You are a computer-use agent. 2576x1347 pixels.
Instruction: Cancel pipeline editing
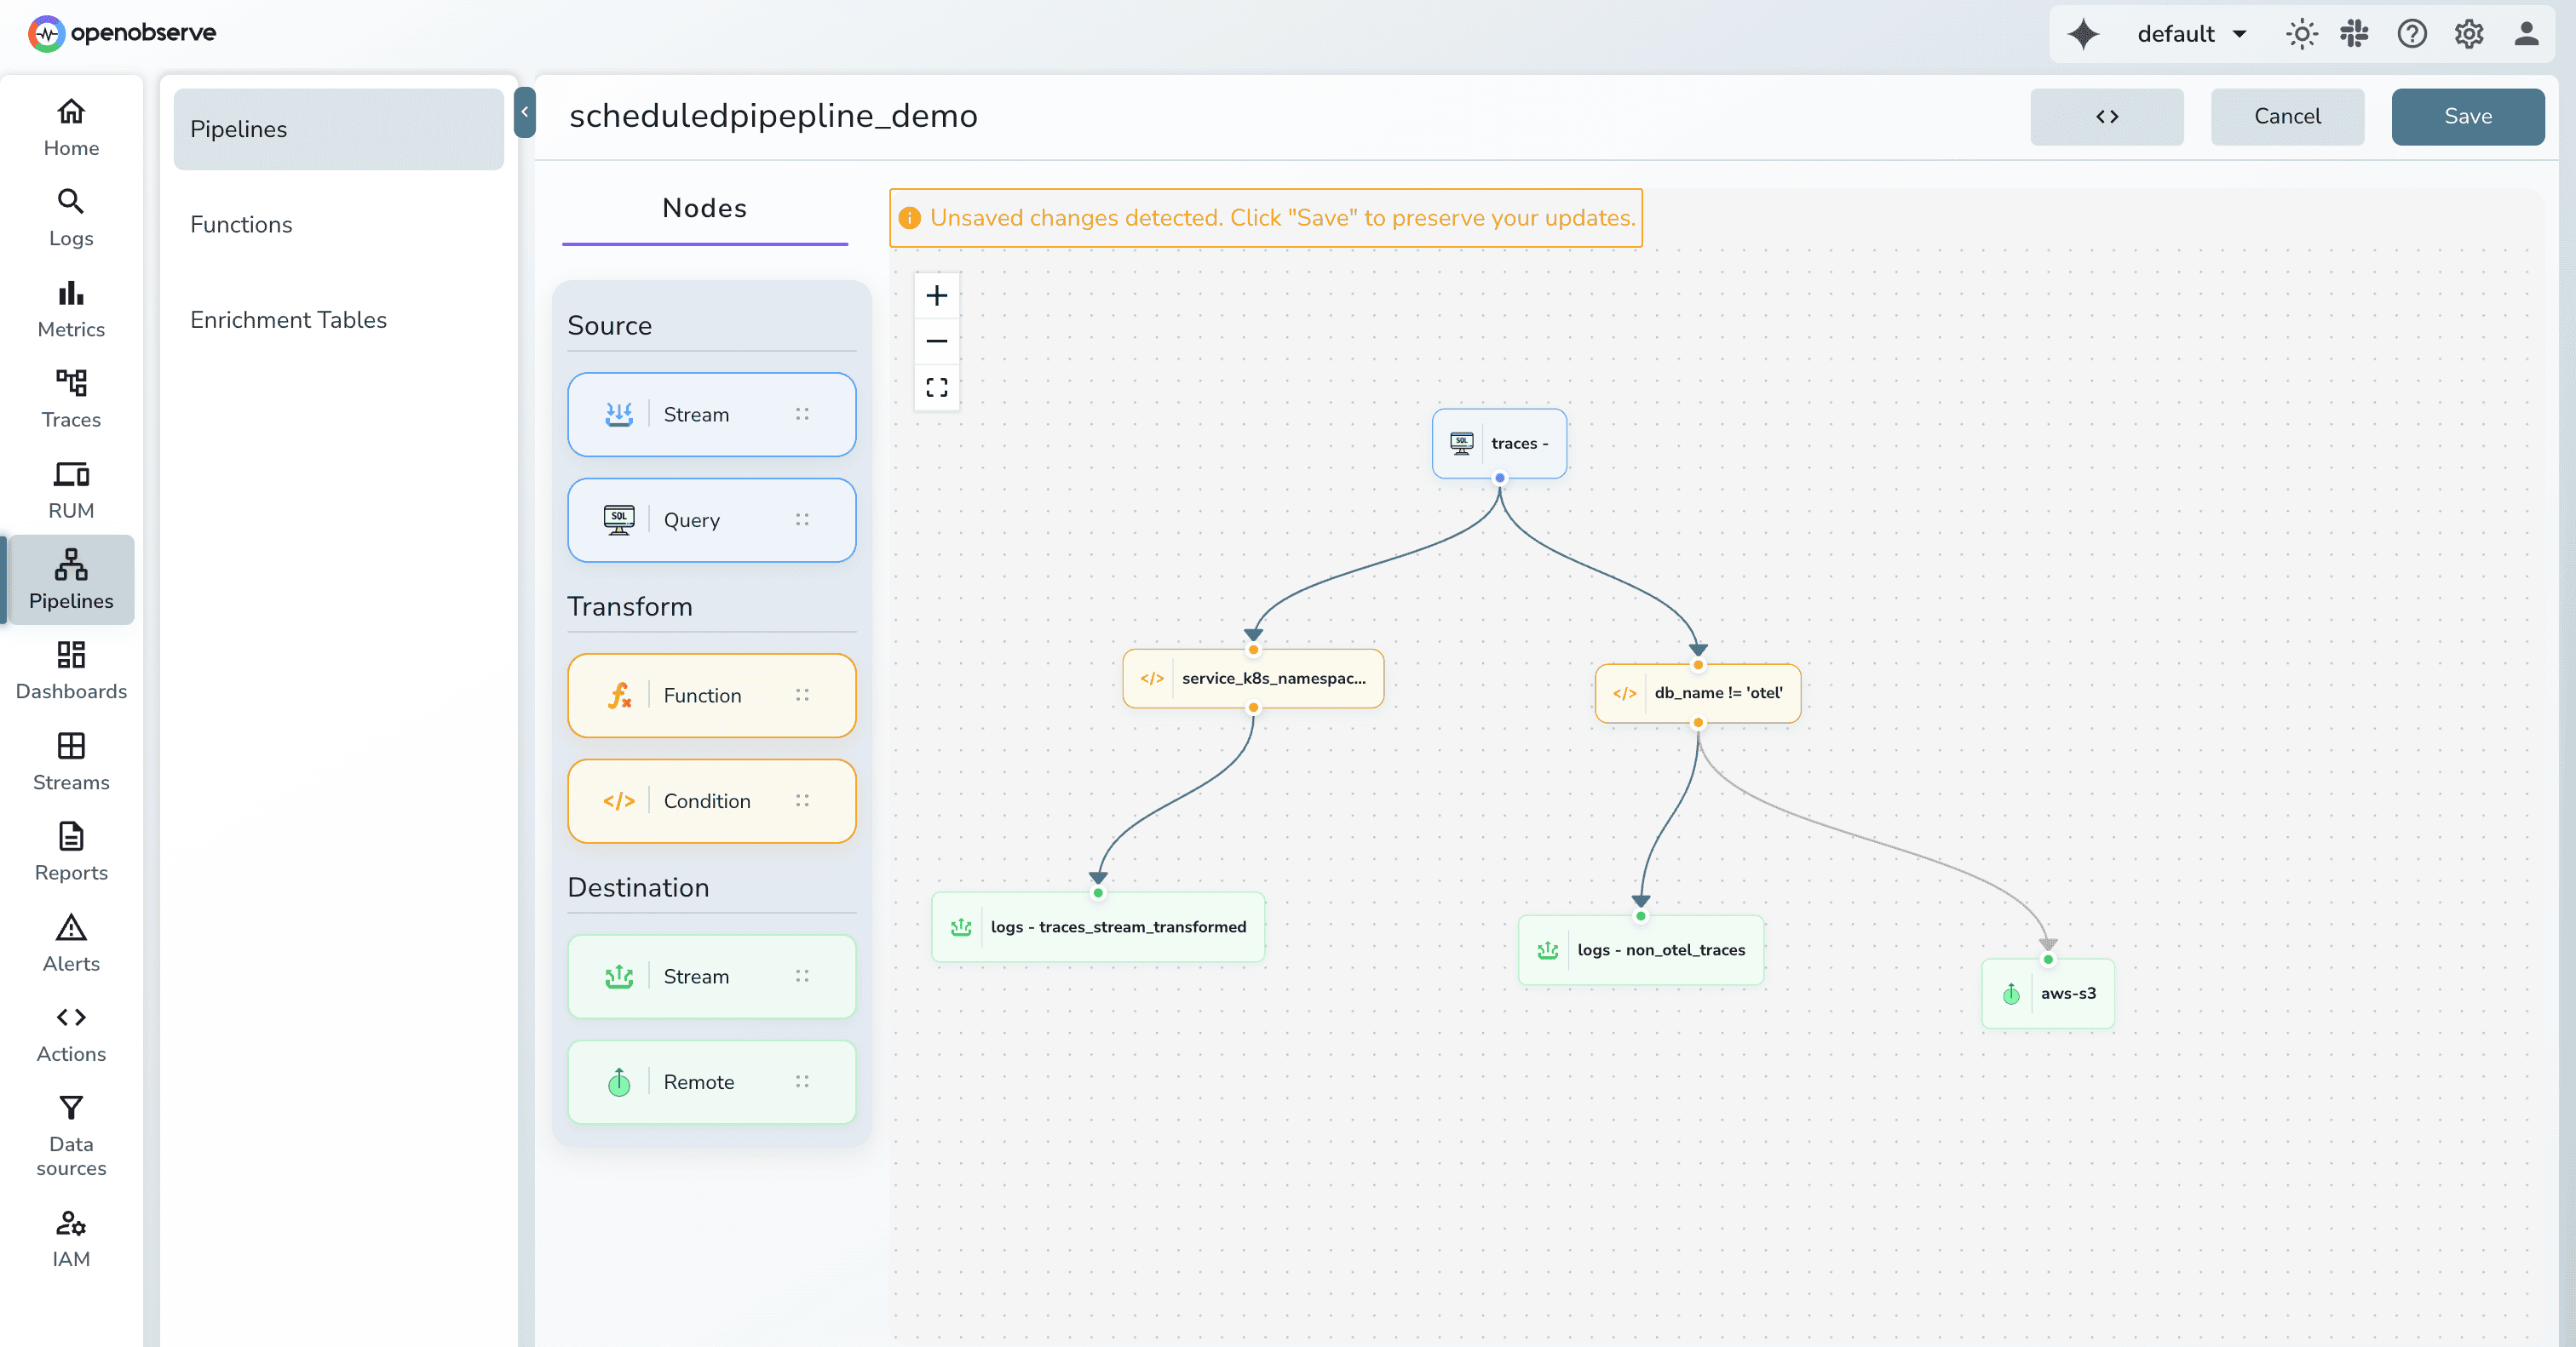point(2286,116)
